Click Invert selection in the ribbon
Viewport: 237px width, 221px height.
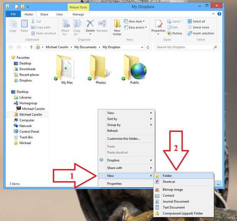pos(201,33)
